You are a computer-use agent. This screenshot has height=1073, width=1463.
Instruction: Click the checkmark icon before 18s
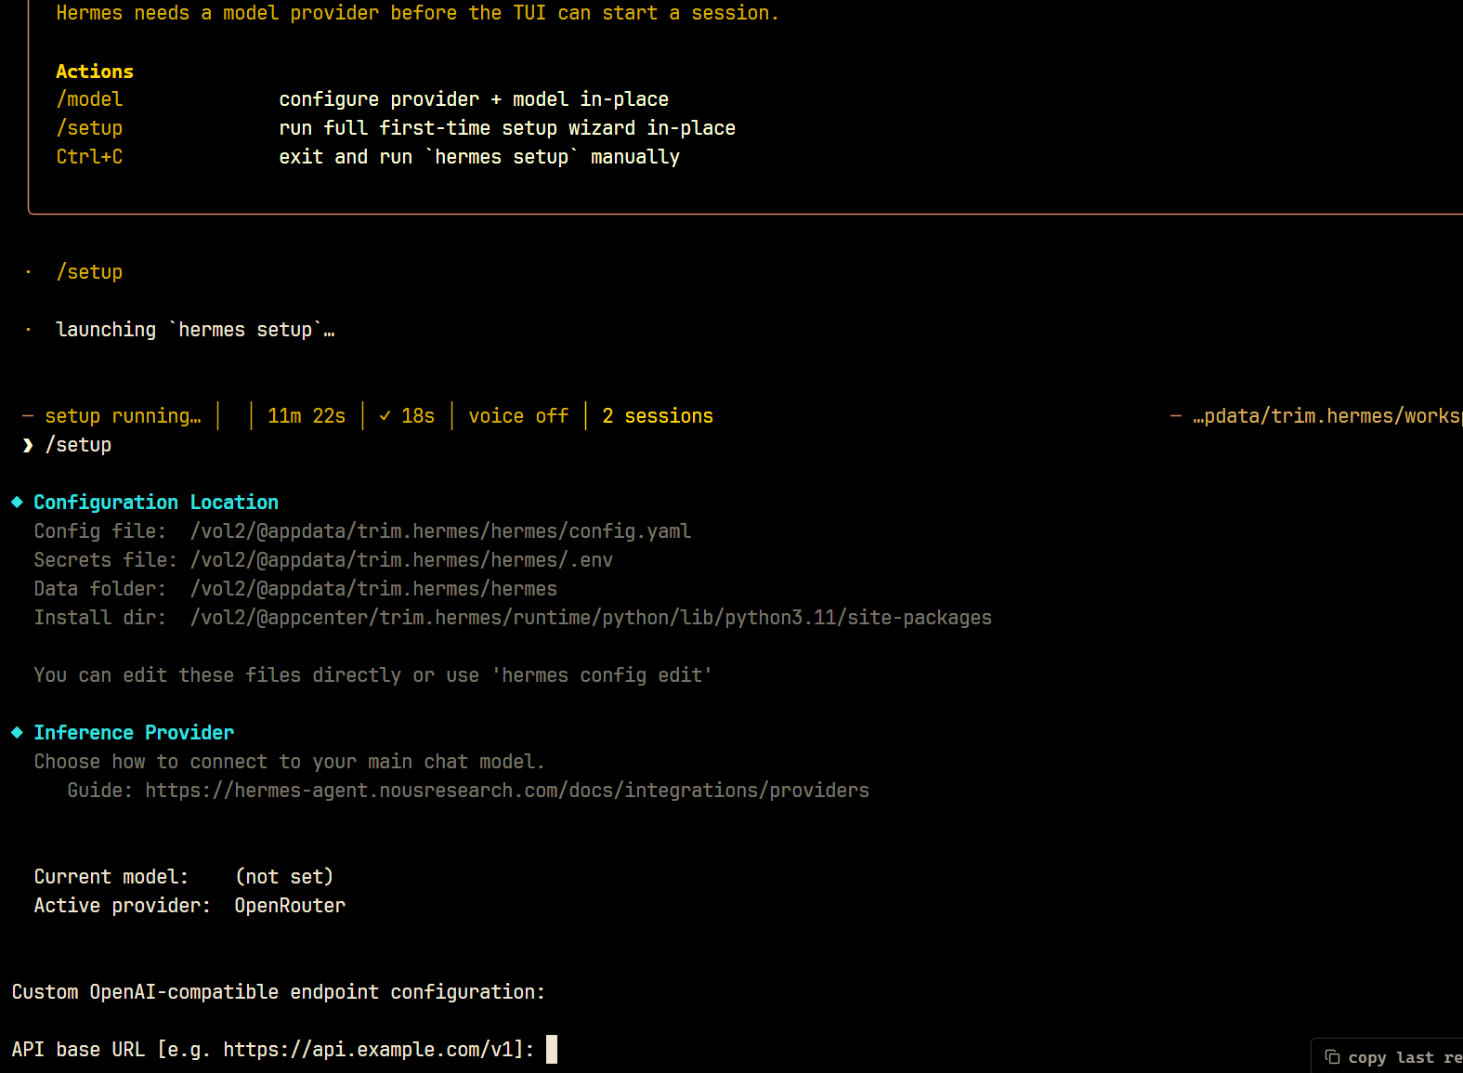(x=385, y=416)
